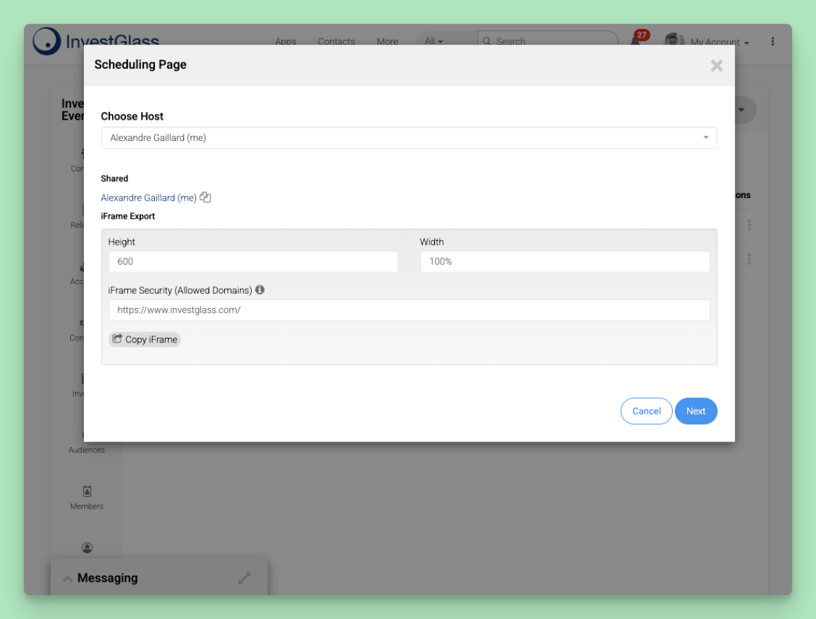Cancel the scheduling page dialog
Screen dimensions: 816x619
[646, 411]
